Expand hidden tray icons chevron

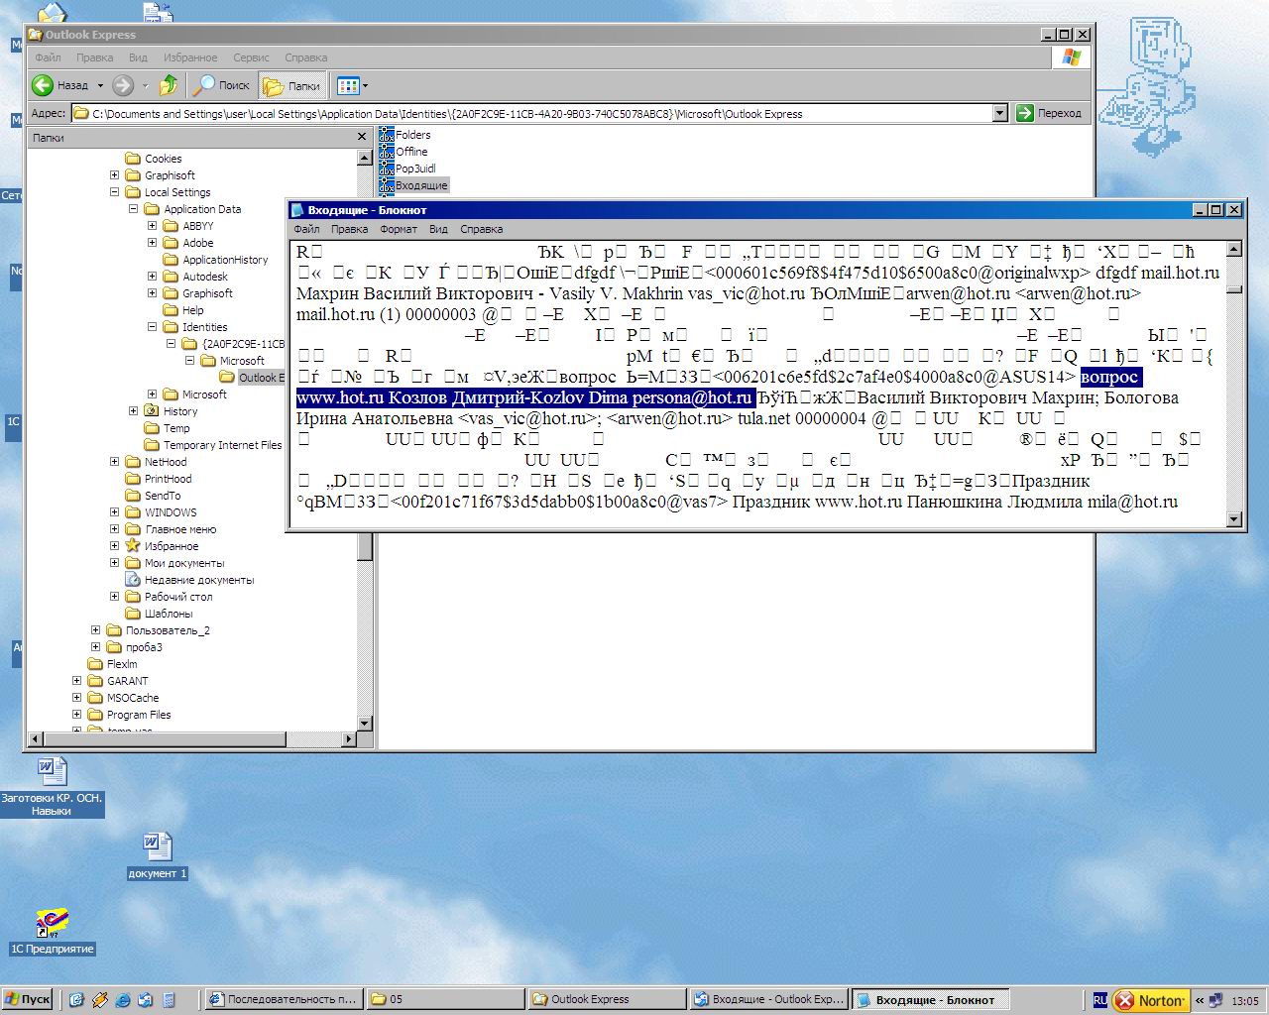tap(1200, 1001)
